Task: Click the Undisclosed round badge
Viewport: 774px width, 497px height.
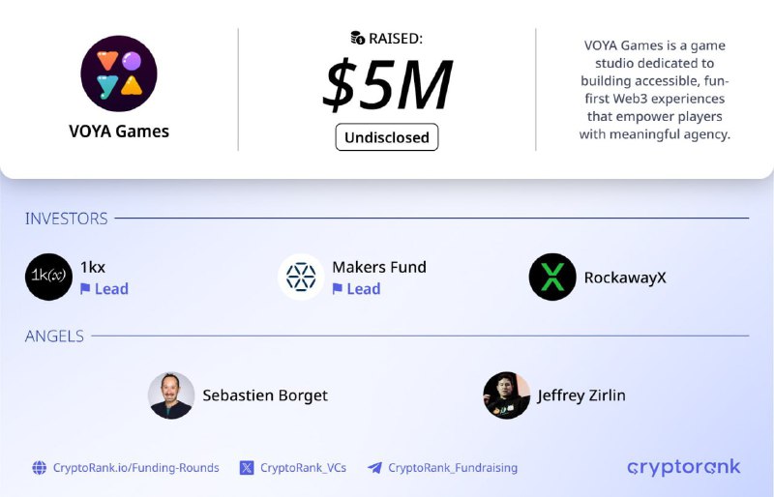Action: click(387, 137)
